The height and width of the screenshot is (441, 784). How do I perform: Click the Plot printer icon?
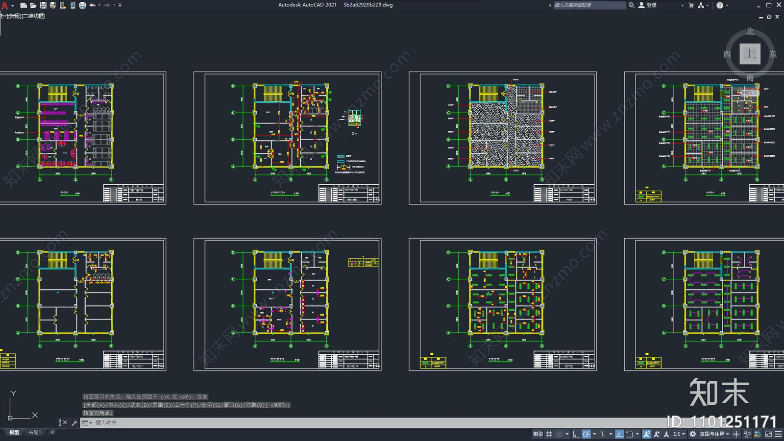point(82,5)
